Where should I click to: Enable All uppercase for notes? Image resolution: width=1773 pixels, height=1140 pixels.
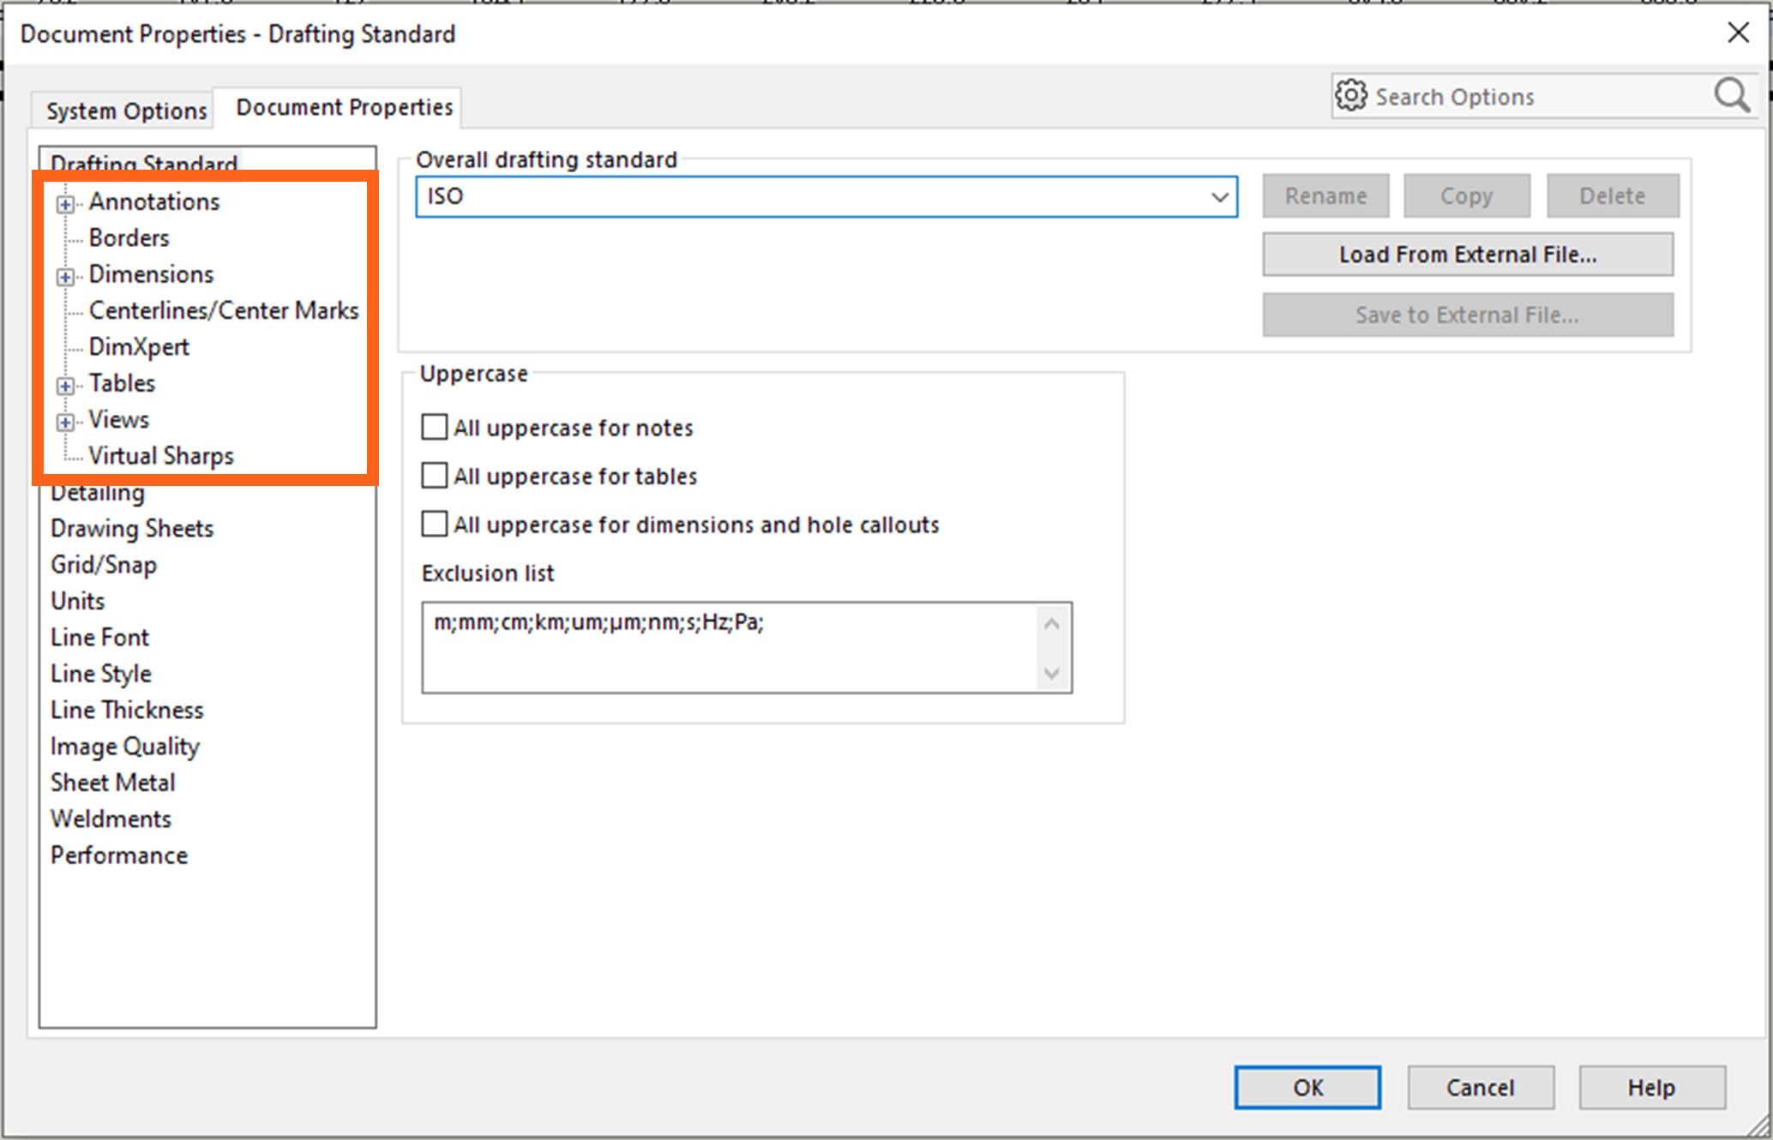[x=434, y=427]
